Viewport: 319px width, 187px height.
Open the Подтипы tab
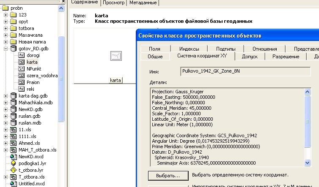tap(226, 49)
